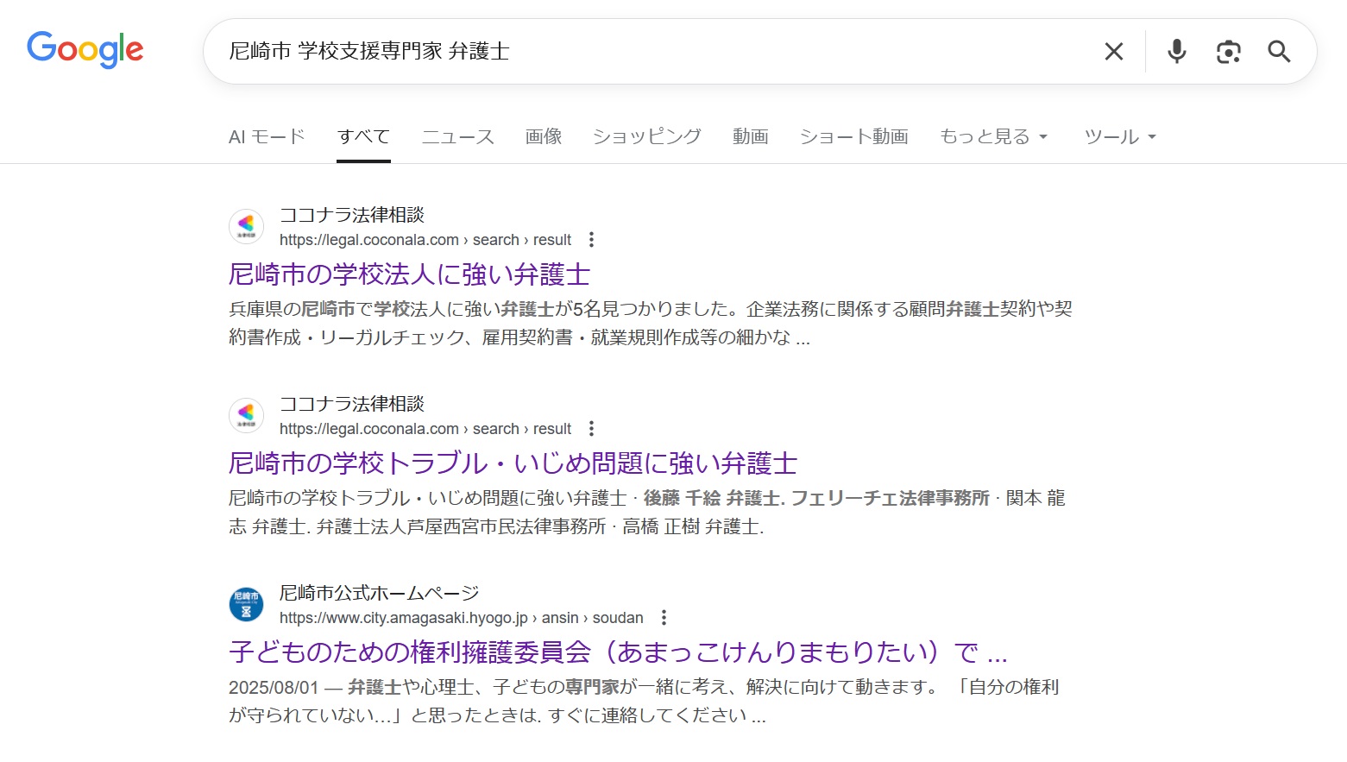Viewport: 1347px width, 762px height.
Task: Click the first ココナラ法律相談 favicon
Action: click(x=246, y=226)
